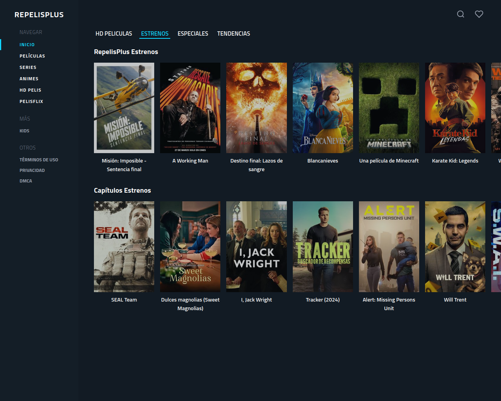
Task: Click the 'I, Jack Wright' title
Action: (256, 300)
